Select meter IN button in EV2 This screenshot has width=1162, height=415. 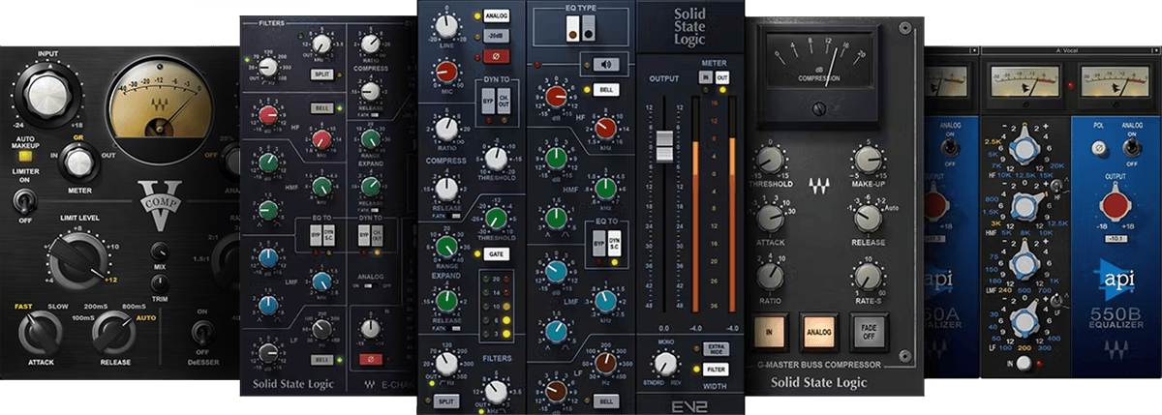point(706,78)
